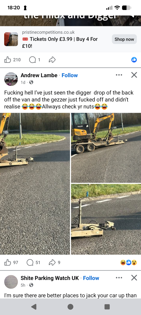This screenshot has height=315, width=141.
Task: Open options menu for Andrew Lambe's post
Action: (x=119, y=75)
